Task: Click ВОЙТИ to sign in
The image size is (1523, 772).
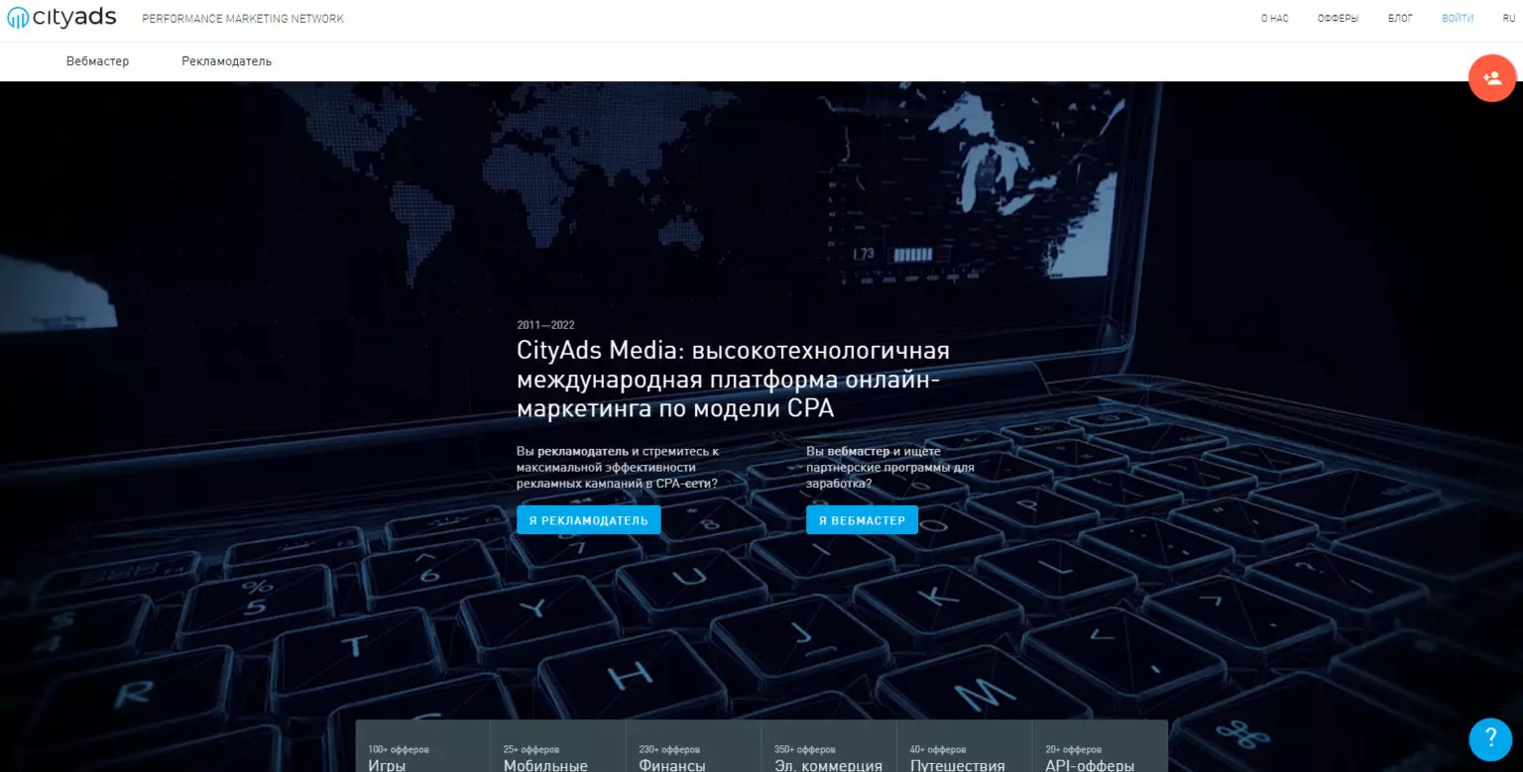Action: click(1458, 19)
